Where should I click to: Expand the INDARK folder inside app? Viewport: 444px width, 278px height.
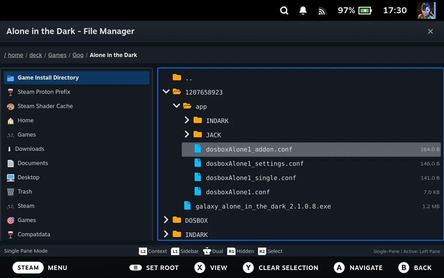point(187,120)
